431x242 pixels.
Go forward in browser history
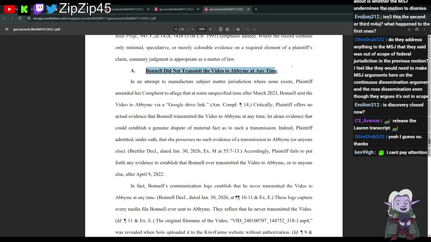[12, 18]
